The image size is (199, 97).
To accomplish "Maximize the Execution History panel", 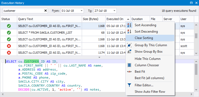I will 191,3.
